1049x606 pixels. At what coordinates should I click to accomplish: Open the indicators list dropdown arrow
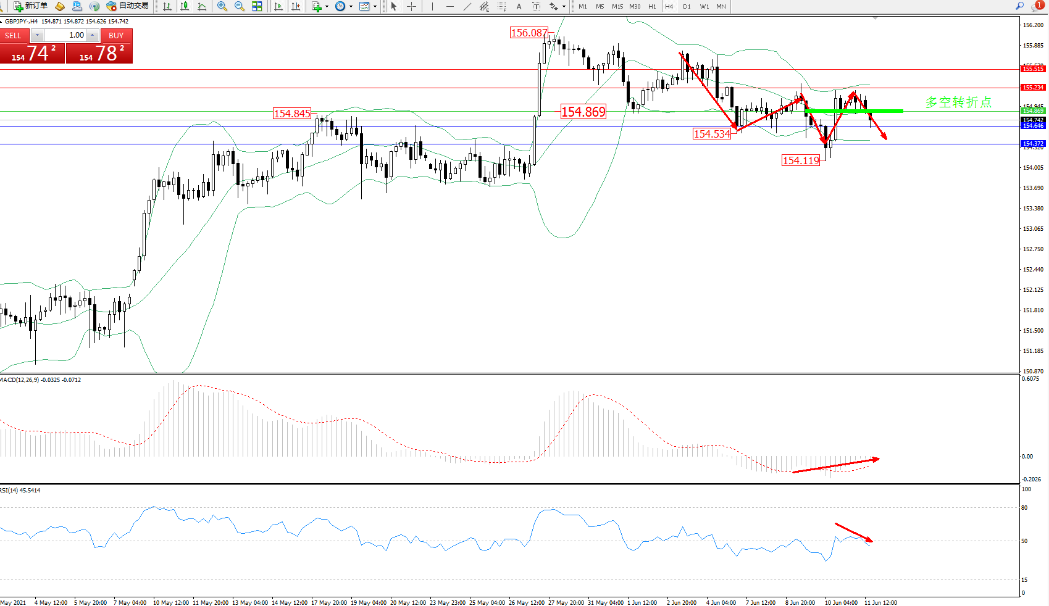pyautogui.click(x=327, y=7)
